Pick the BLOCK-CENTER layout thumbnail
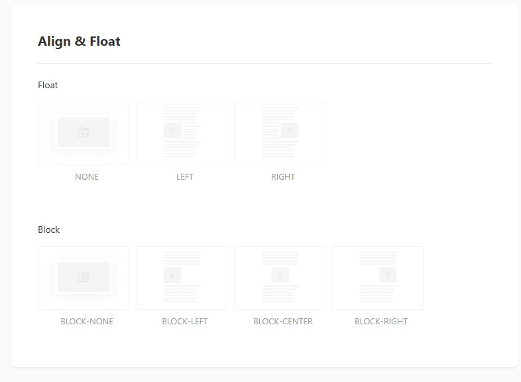521x382 pixels. [280, 278]
